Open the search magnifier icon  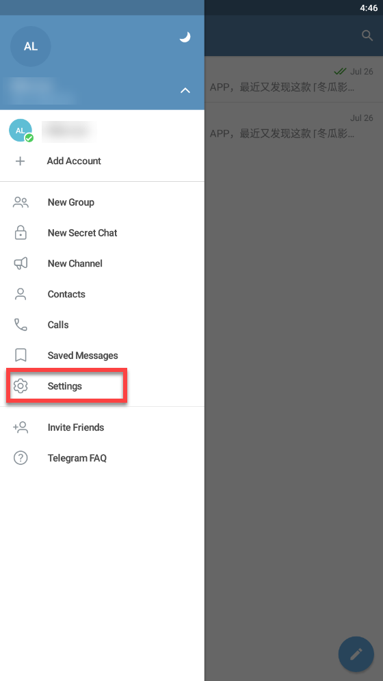(x=367, y=36)
